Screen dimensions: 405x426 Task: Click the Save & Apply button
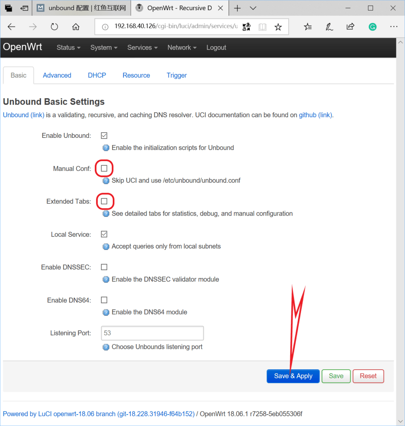[293, 376]
